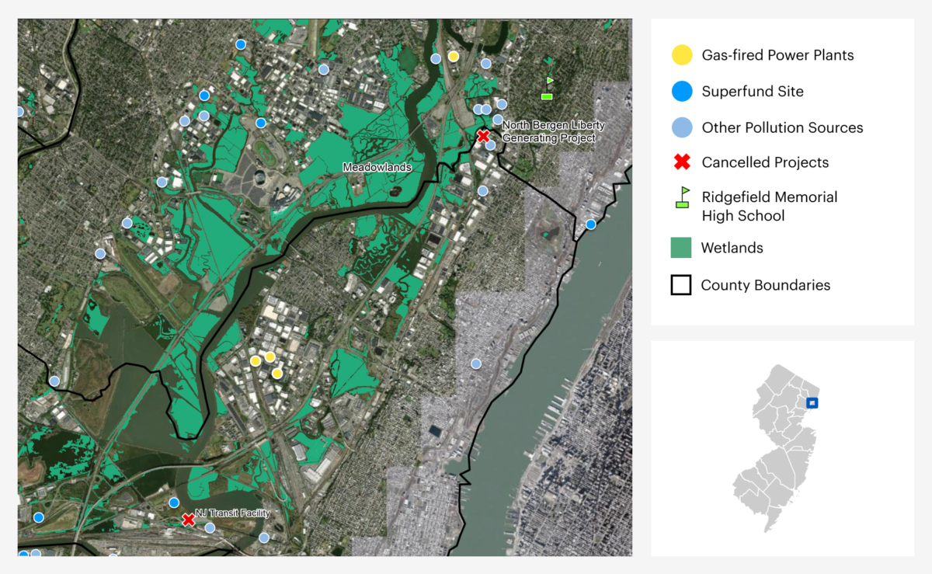Image resolution: width=932 pixels, height=574 pixels.
Task: Select the blue Superfund Site legend circle
Action: pyautogui.click(x=681, y=92)
